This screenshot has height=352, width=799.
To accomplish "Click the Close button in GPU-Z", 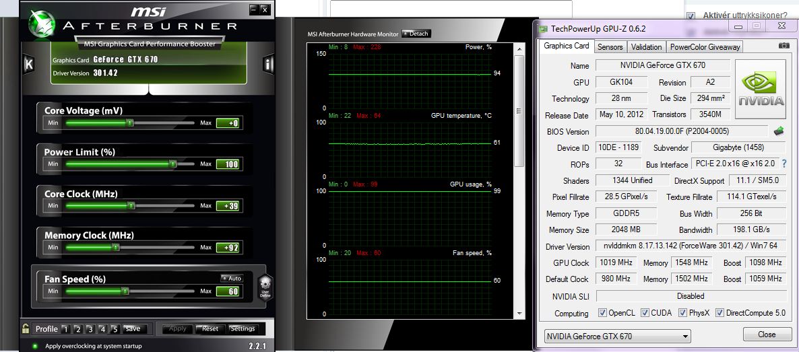I will [767, 335].
